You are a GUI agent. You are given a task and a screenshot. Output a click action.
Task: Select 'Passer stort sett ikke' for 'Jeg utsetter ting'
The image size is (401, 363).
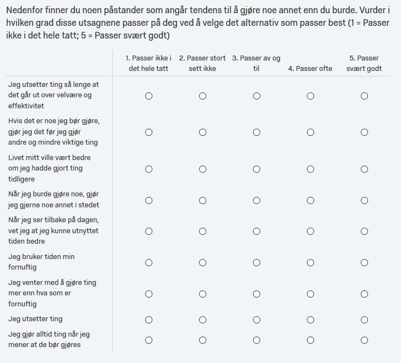click(x=202, y=320)
